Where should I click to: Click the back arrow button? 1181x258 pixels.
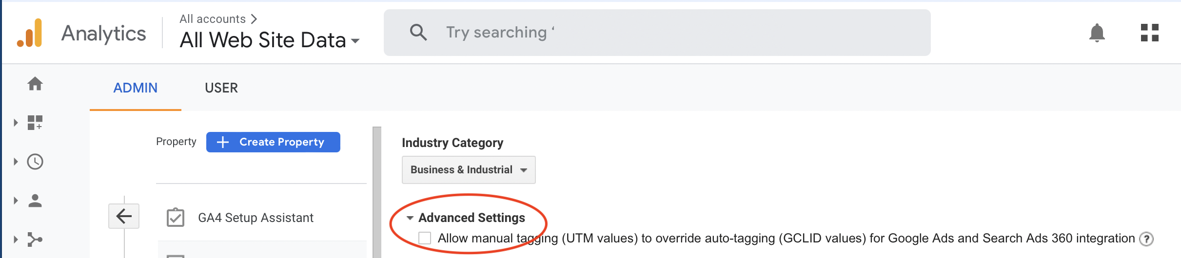point(124,216)
